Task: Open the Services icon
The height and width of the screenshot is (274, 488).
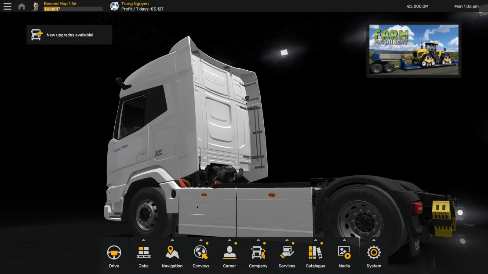Action: coord(287,253)
